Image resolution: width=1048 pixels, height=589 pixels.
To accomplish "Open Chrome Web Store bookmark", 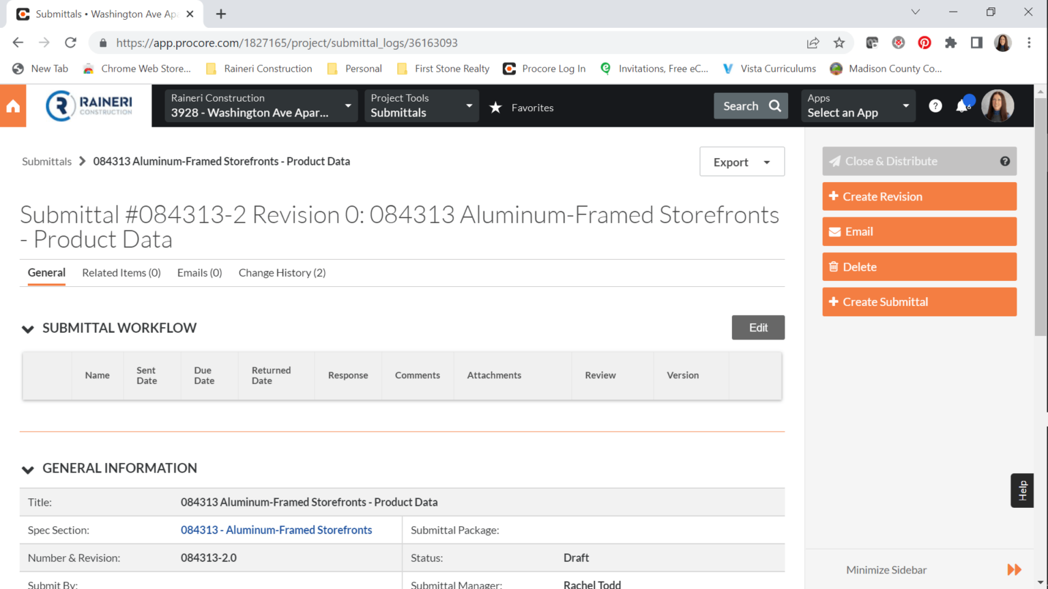I will click(x=136, y=69).
